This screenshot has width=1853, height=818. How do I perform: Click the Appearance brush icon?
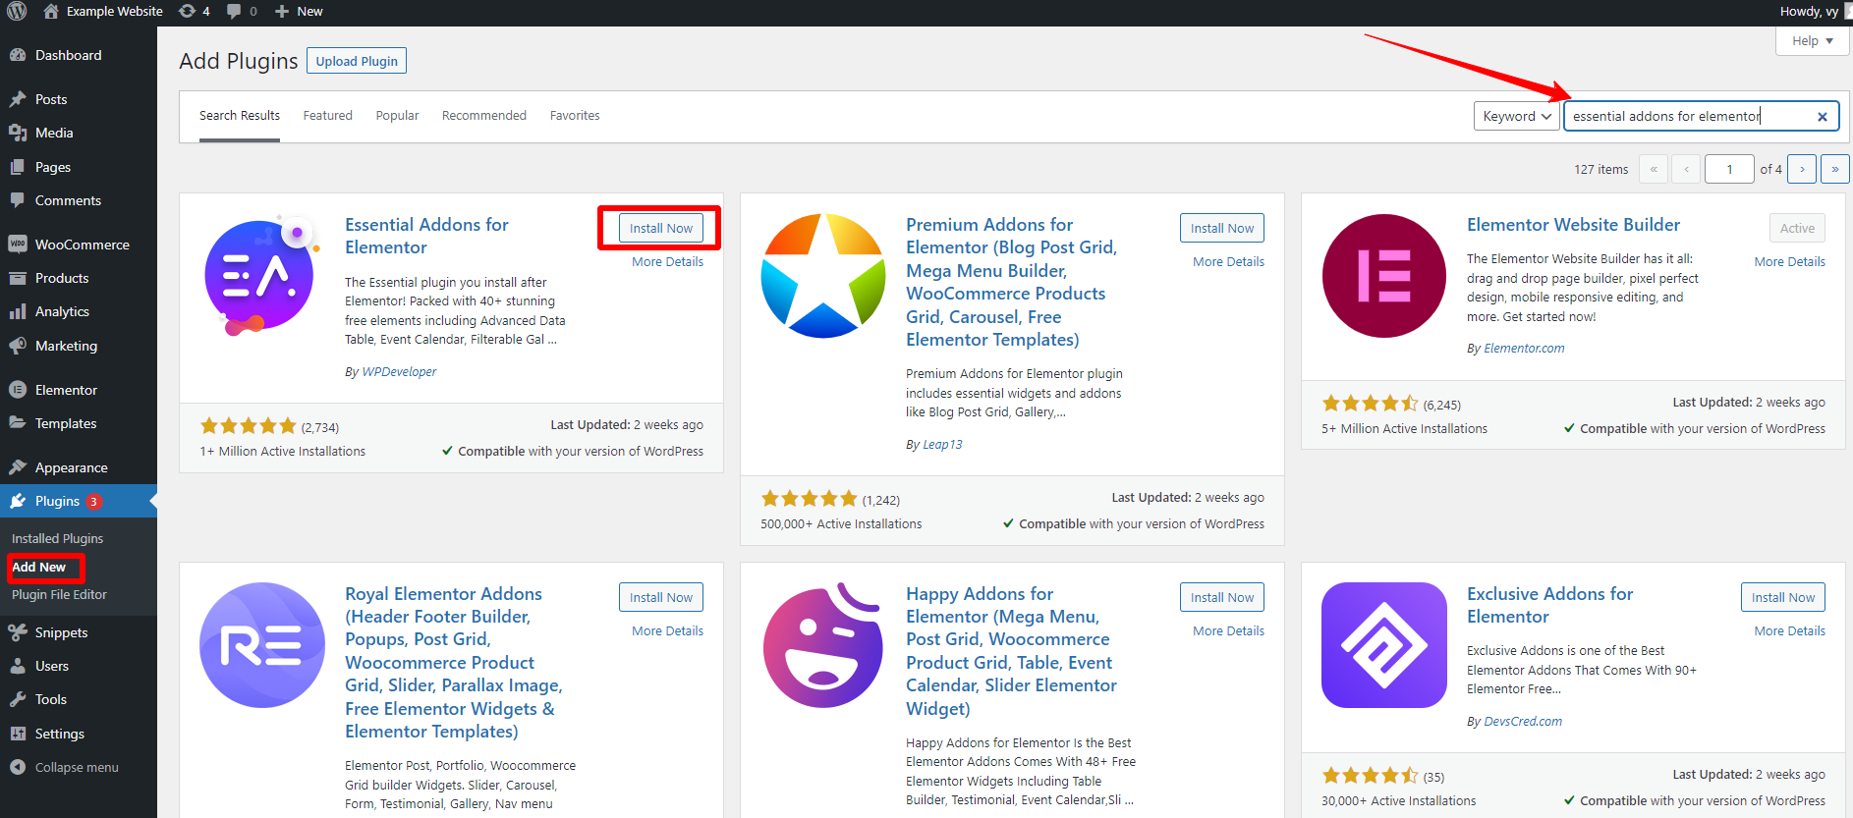coord(18,467)
